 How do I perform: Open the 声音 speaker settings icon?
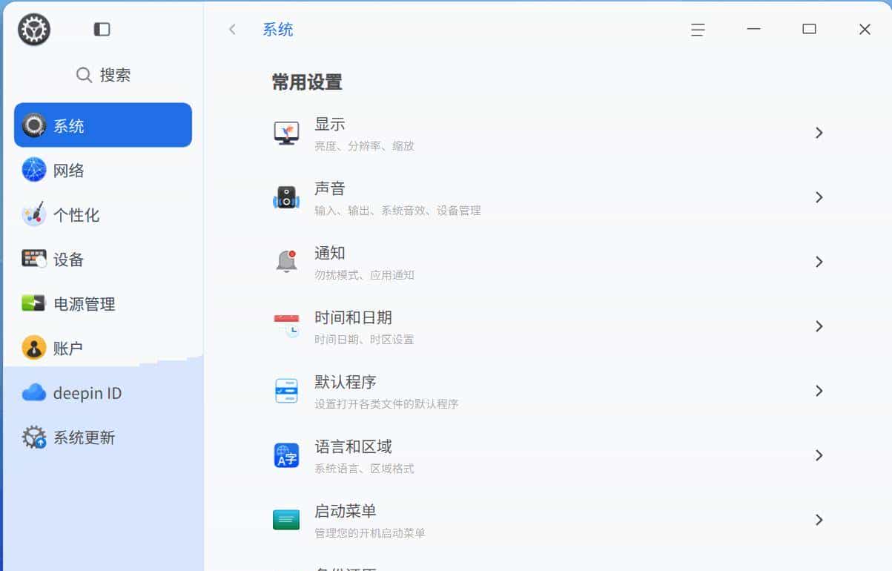click(286, 197)
